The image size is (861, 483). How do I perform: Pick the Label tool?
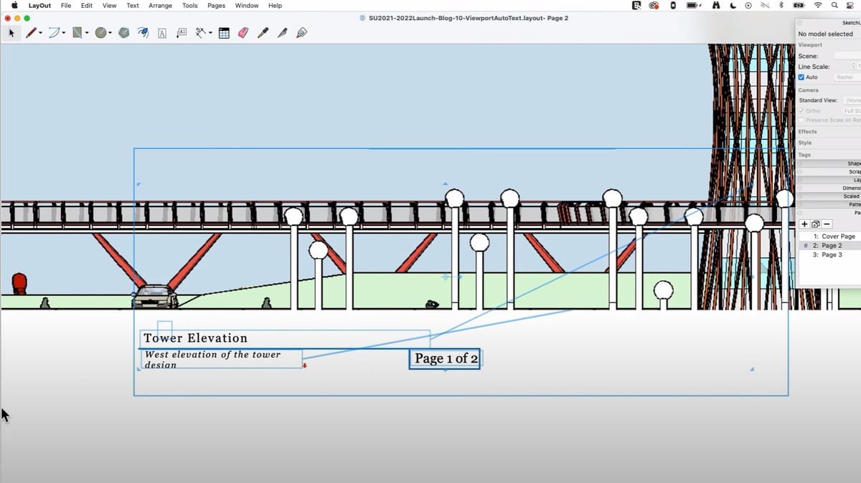[x=181, y=33]
